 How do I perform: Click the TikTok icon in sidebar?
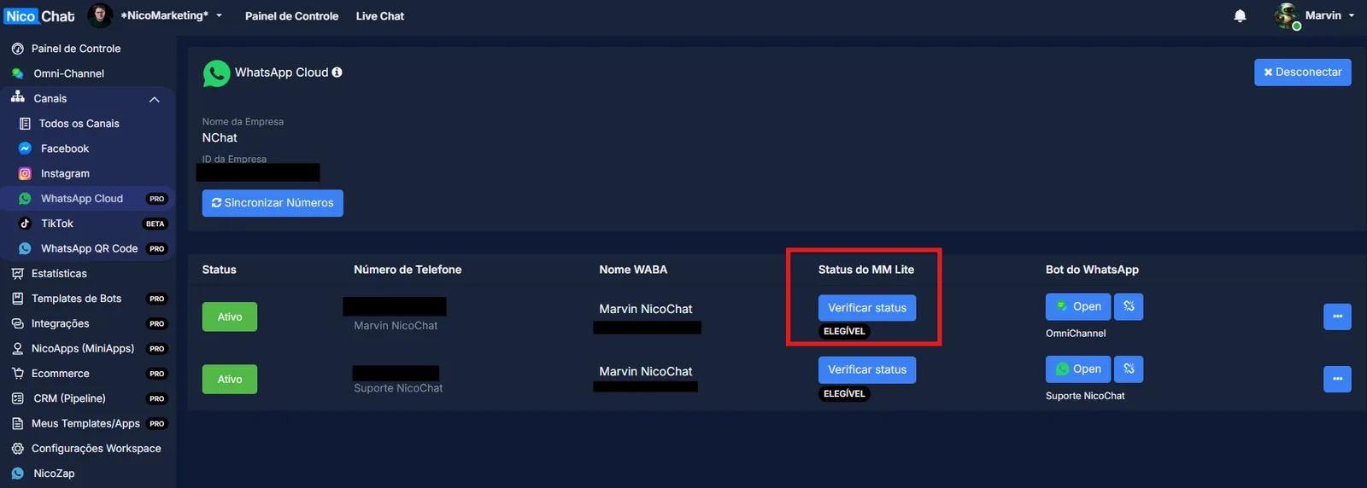coord(25,224)
